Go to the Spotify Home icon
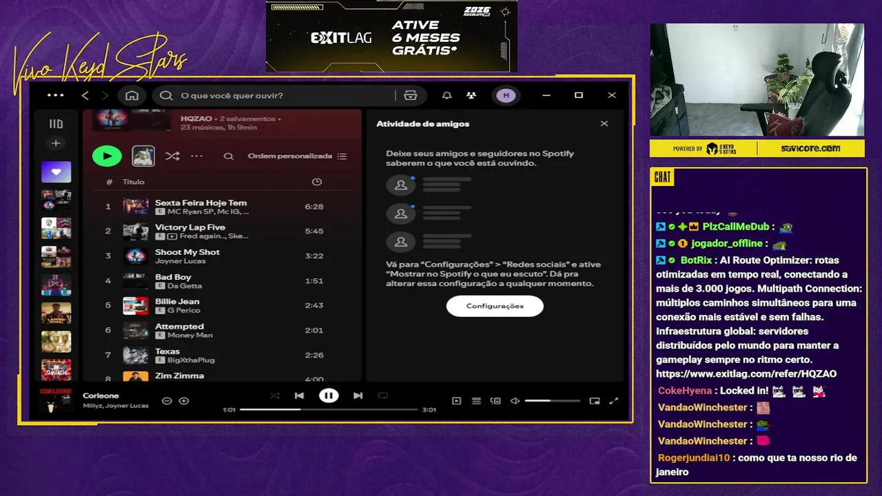The height and width of the screenshot is (496, 882). pos(132,95)
